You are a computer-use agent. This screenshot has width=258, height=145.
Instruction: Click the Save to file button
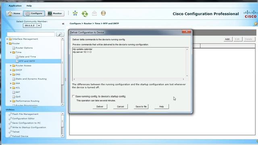pos(141,106)
